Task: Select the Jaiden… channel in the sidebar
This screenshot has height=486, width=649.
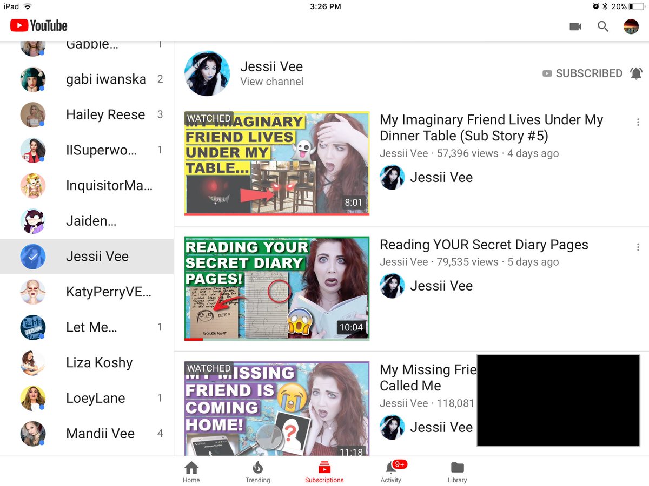Action: 87,221
